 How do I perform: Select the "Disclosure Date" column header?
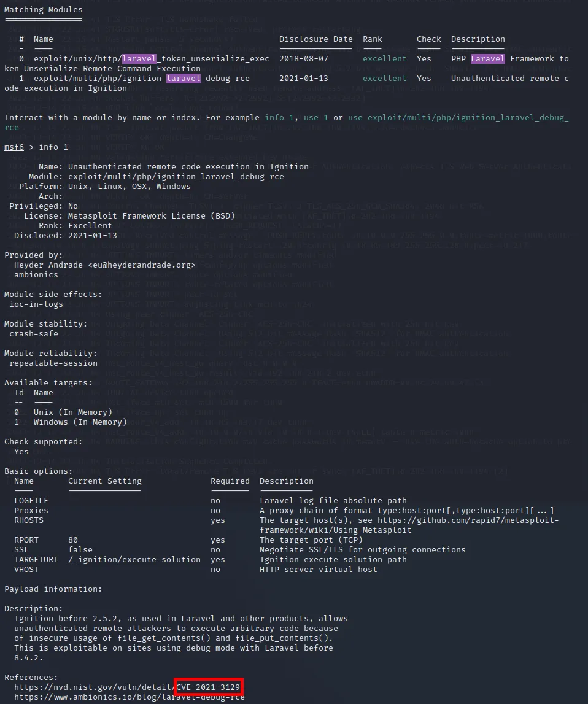pyautogui.click(x=316, y=39)
